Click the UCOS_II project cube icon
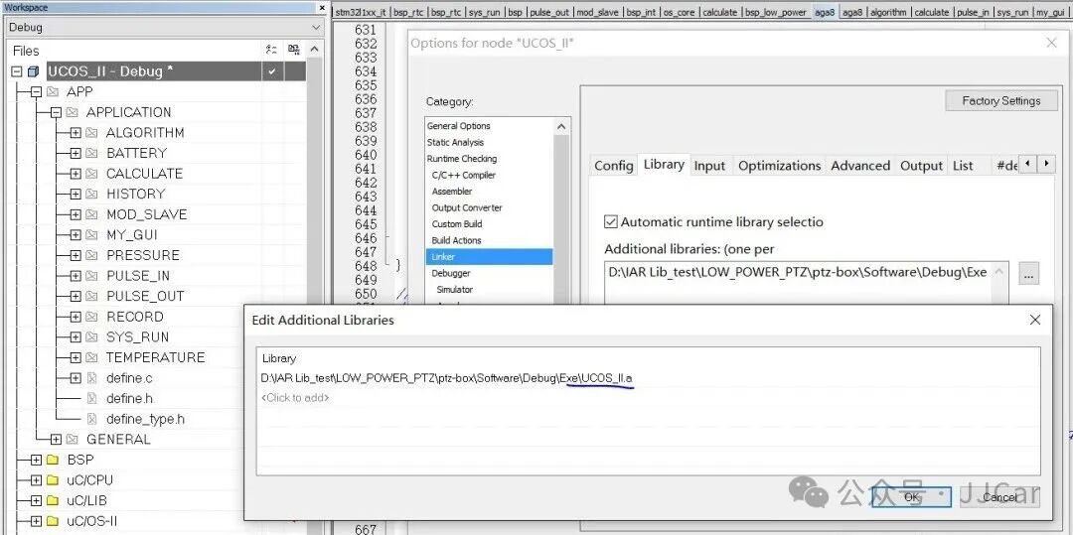This screenshot has height=535, width=1073. coord(33,71)
